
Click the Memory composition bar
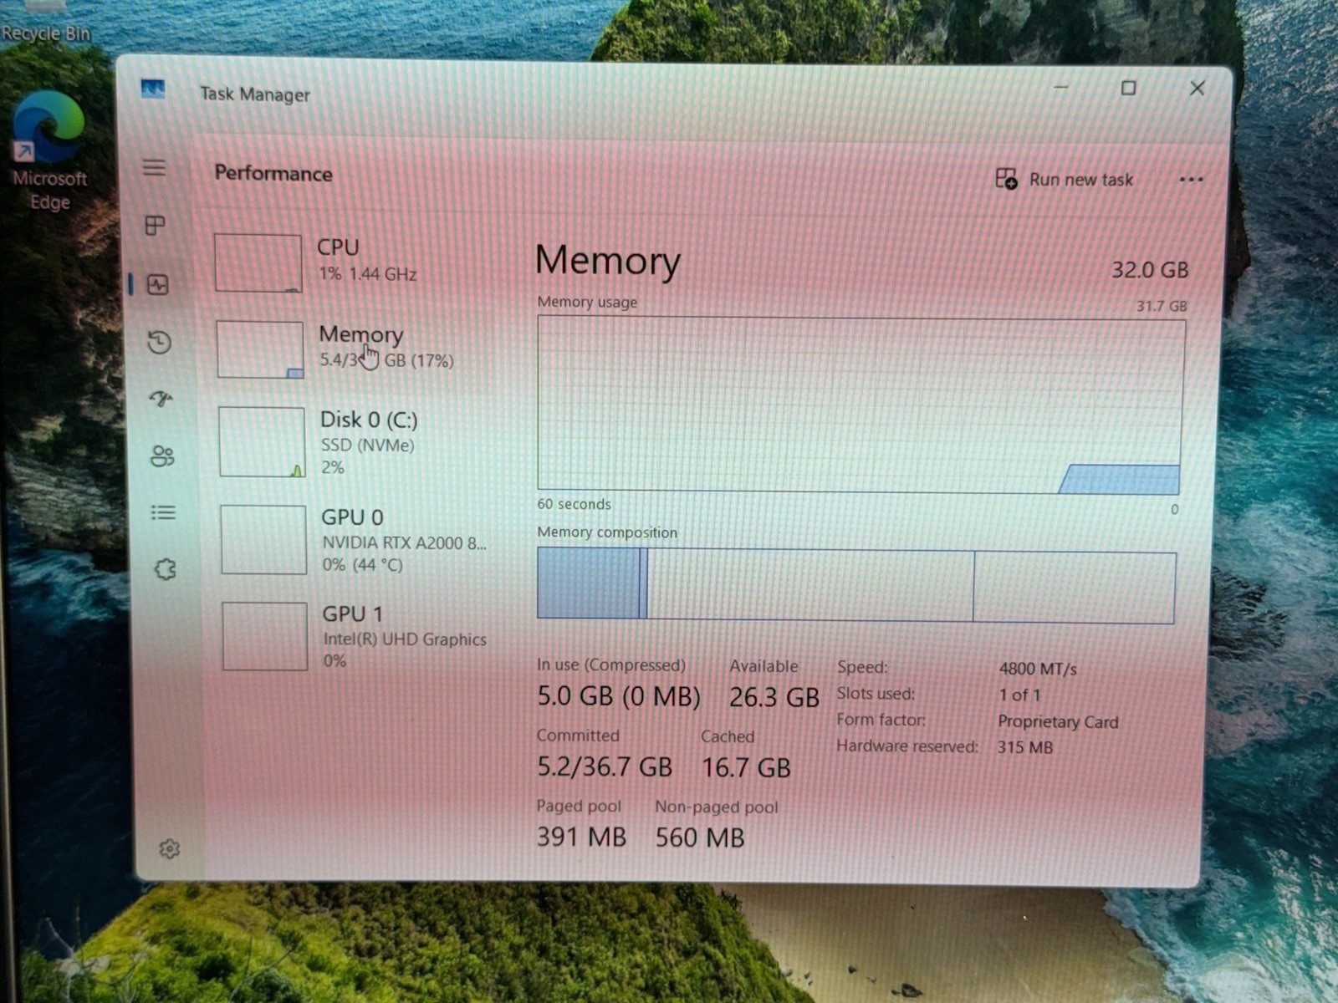(856, 585)
